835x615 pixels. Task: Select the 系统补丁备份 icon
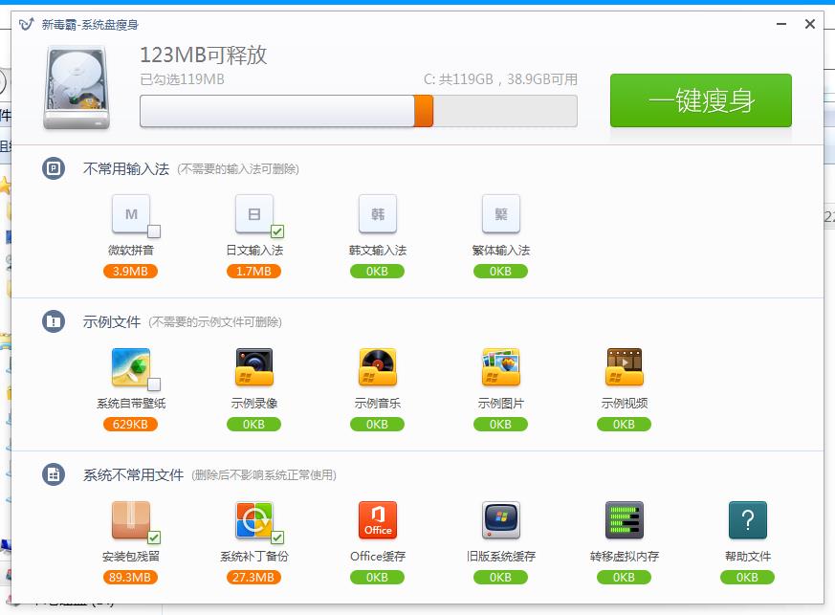[x=254, y=520]
